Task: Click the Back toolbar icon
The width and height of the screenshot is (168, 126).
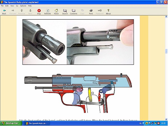Action: (x=4, y=12)
